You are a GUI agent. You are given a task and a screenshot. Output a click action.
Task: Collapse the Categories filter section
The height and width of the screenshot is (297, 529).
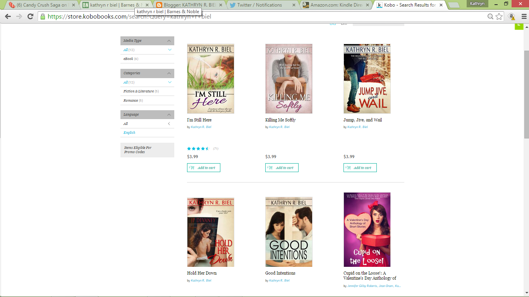pos(169,73)
